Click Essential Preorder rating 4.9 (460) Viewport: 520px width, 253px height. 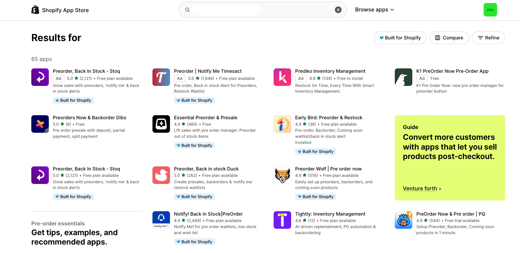tap(185, 124)
